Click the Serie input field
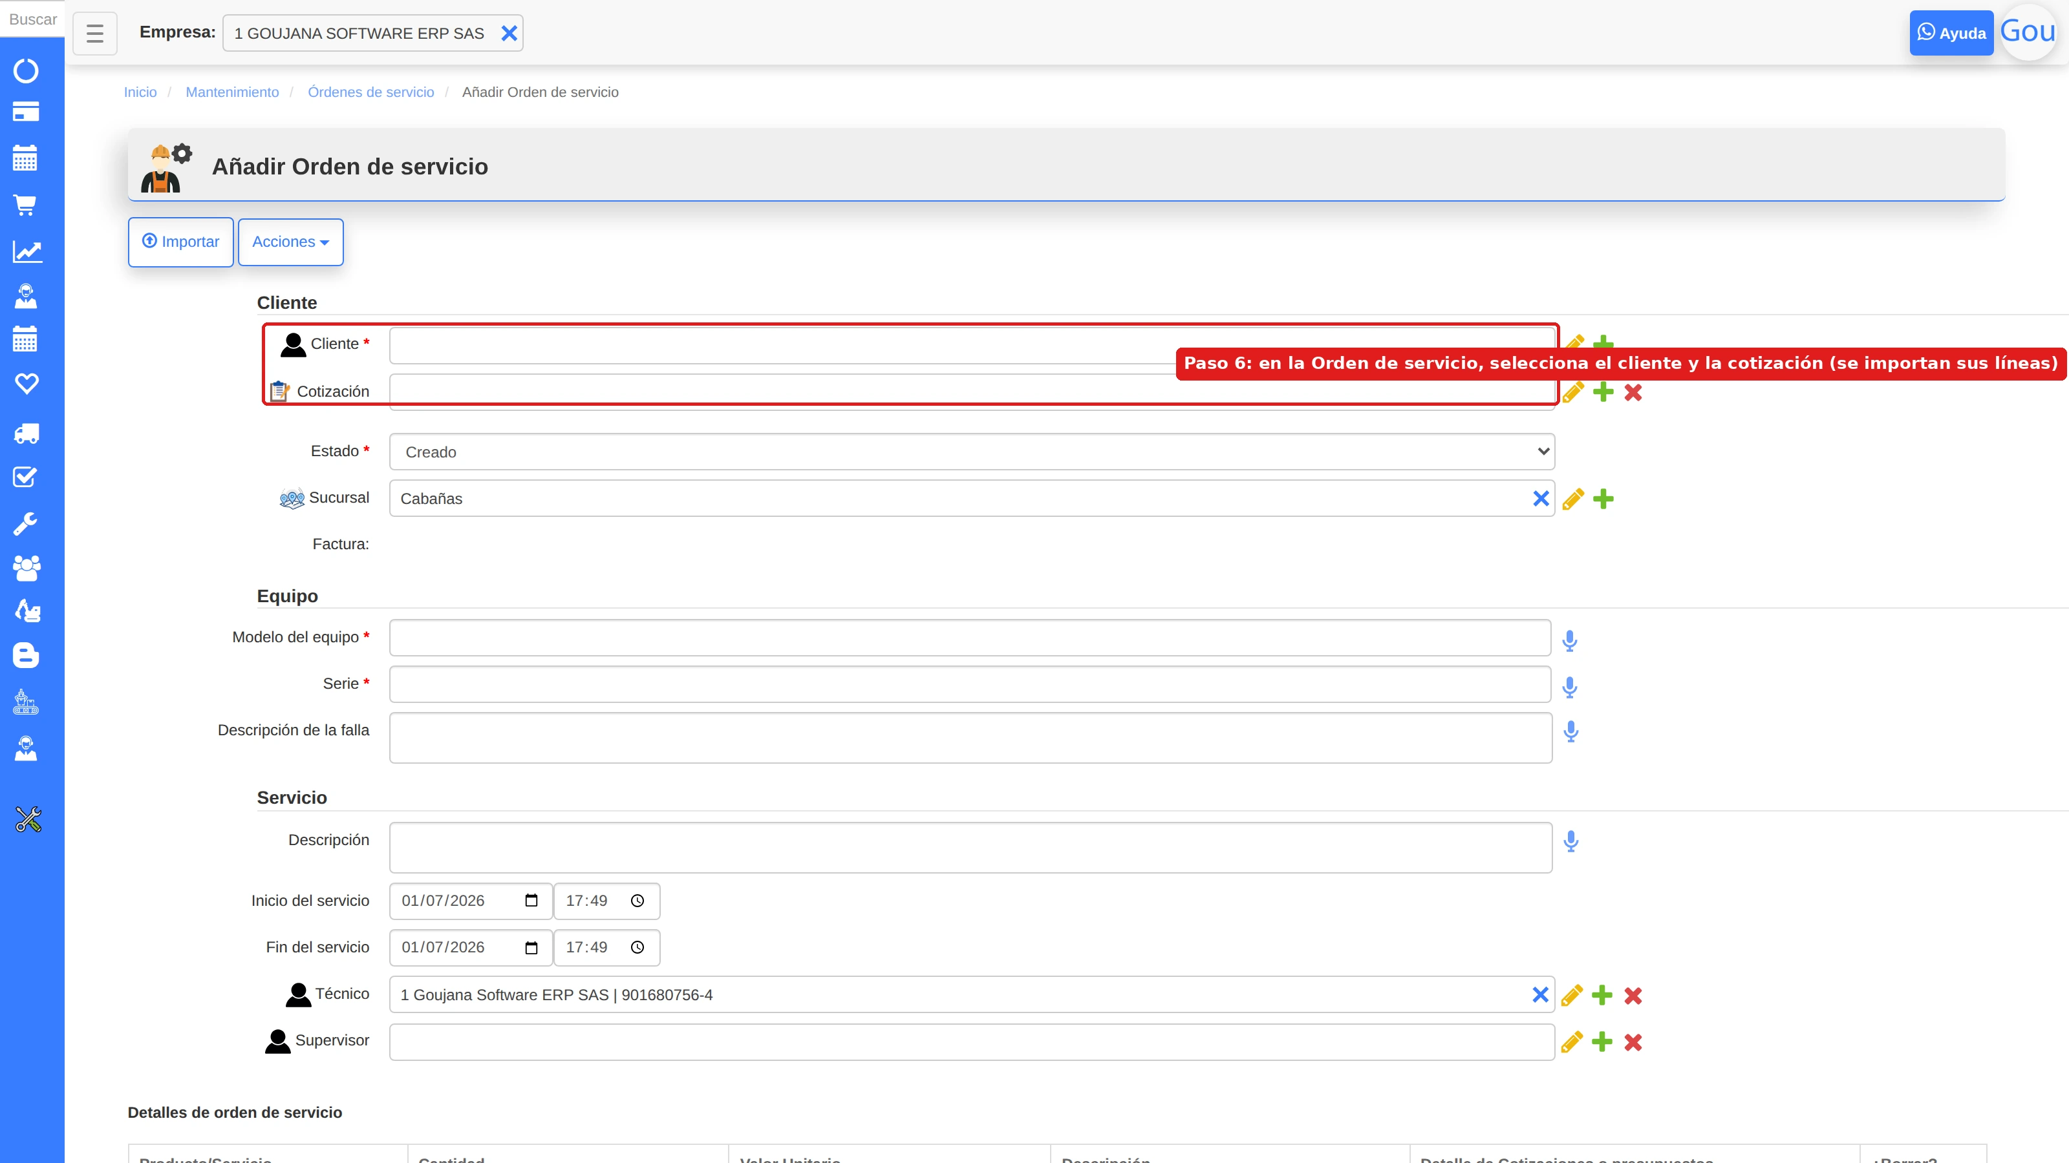Screen dimensions: 2069x1163 click(x=970, y=684)
